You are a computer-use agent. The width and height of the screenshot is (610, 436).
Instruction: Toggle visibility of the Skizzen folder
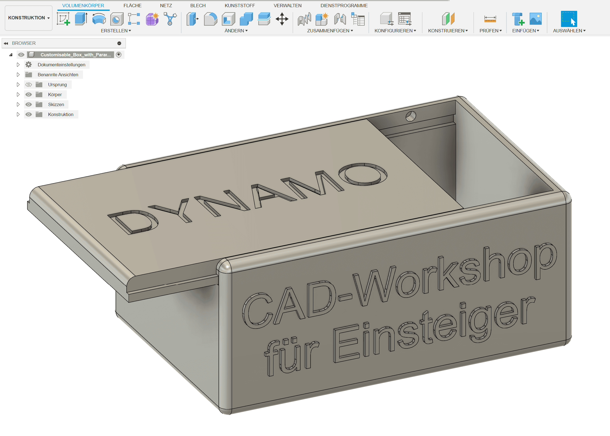coord(28,104)
